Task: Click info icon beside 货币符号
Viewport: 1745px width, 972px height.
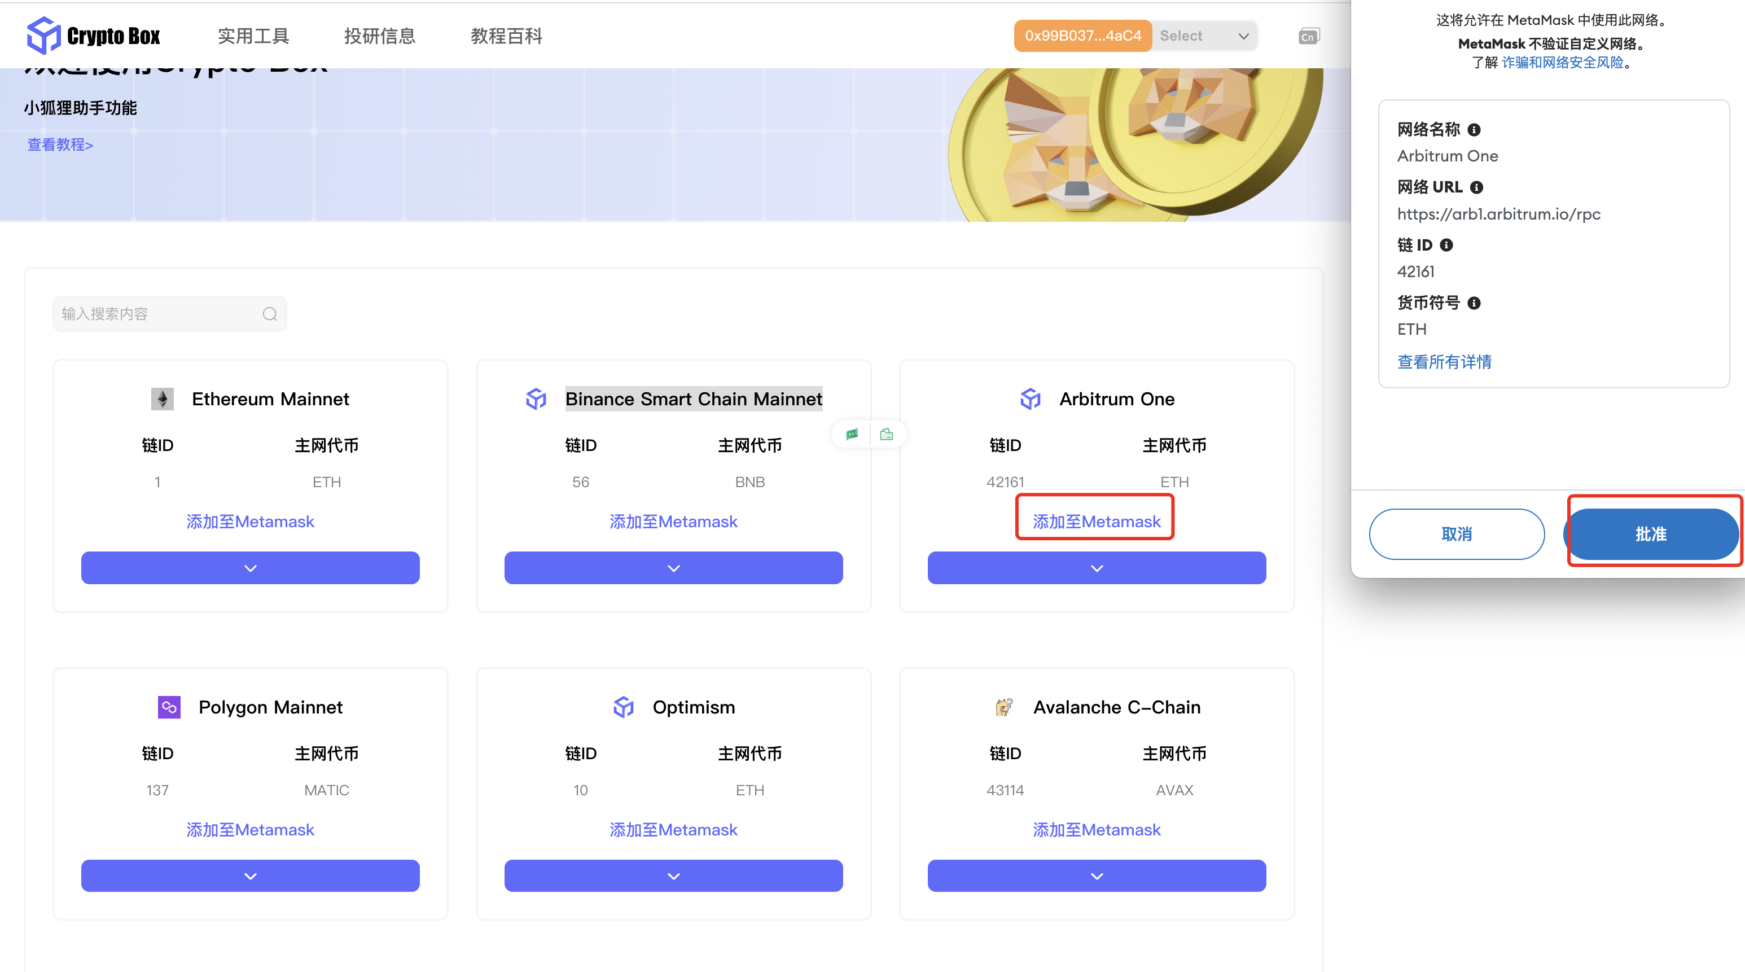Action: (1474, 303)
